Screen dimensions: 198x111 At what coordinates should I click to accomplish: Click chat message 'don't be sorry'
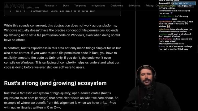(x=173, y=16)
